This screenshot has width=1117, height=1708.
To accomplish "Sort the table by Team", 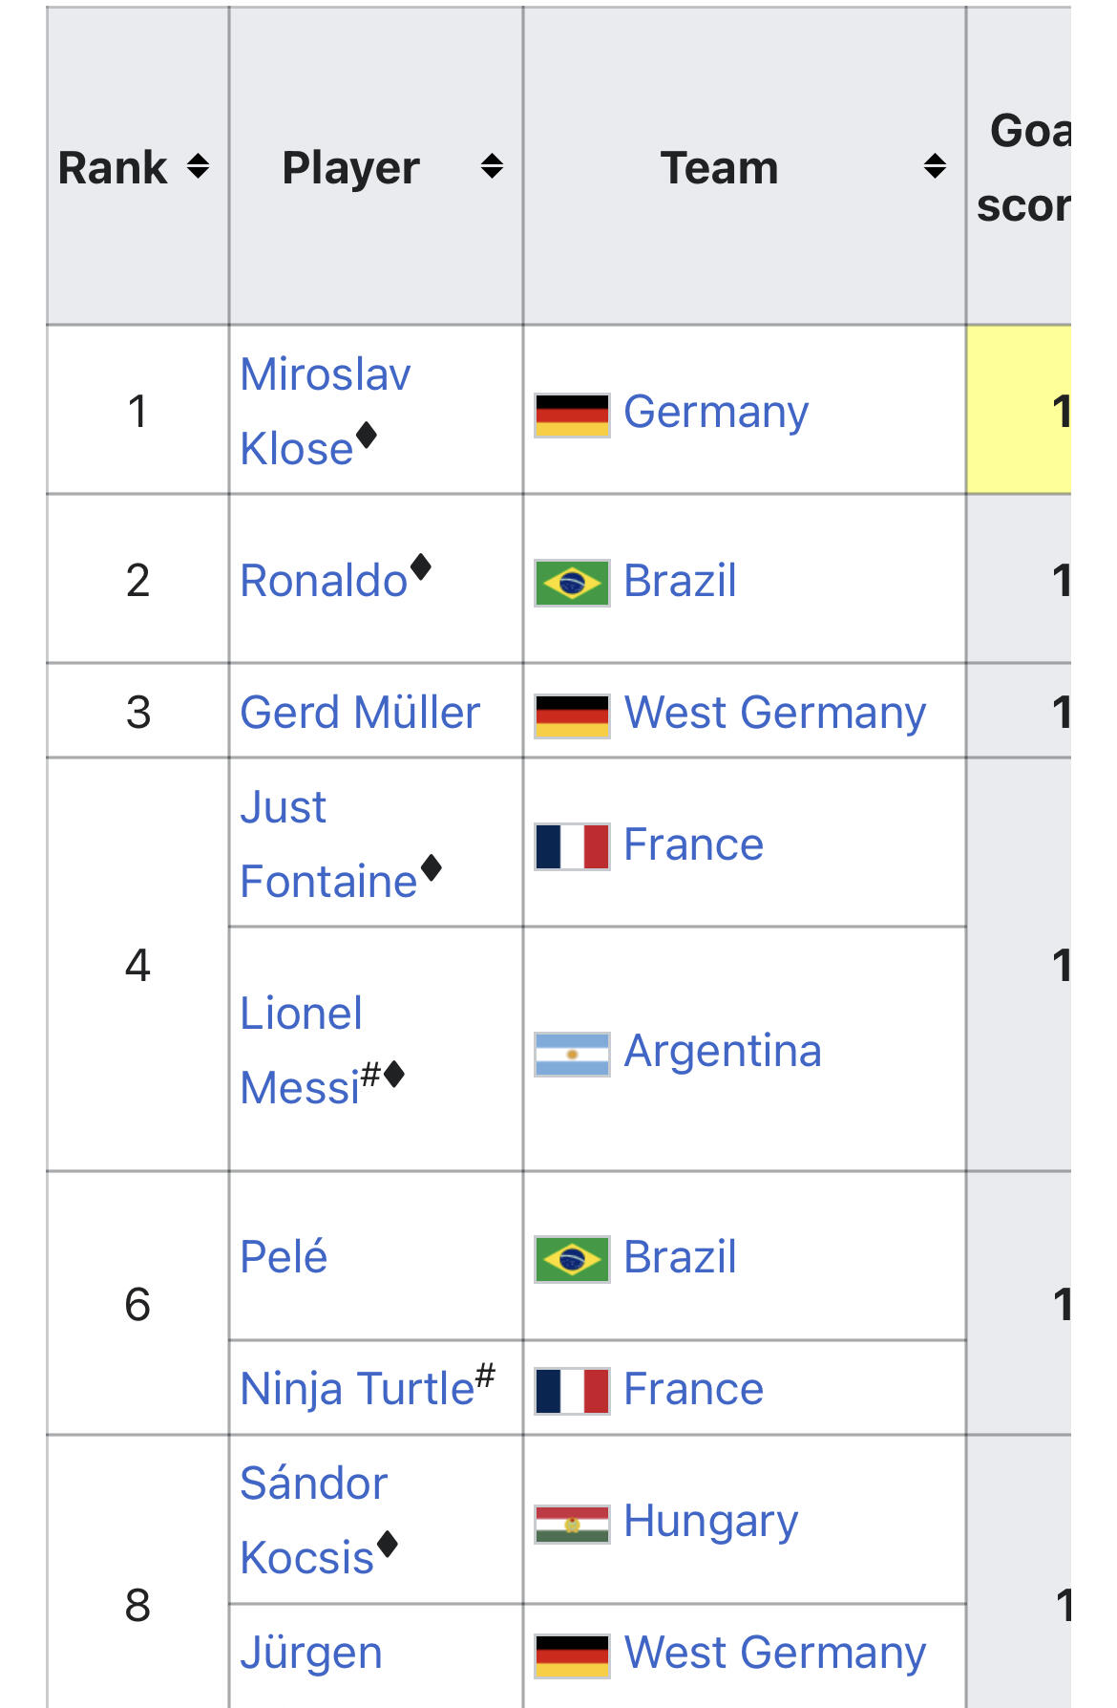I will pyautogui.click(x=935, y=167).
